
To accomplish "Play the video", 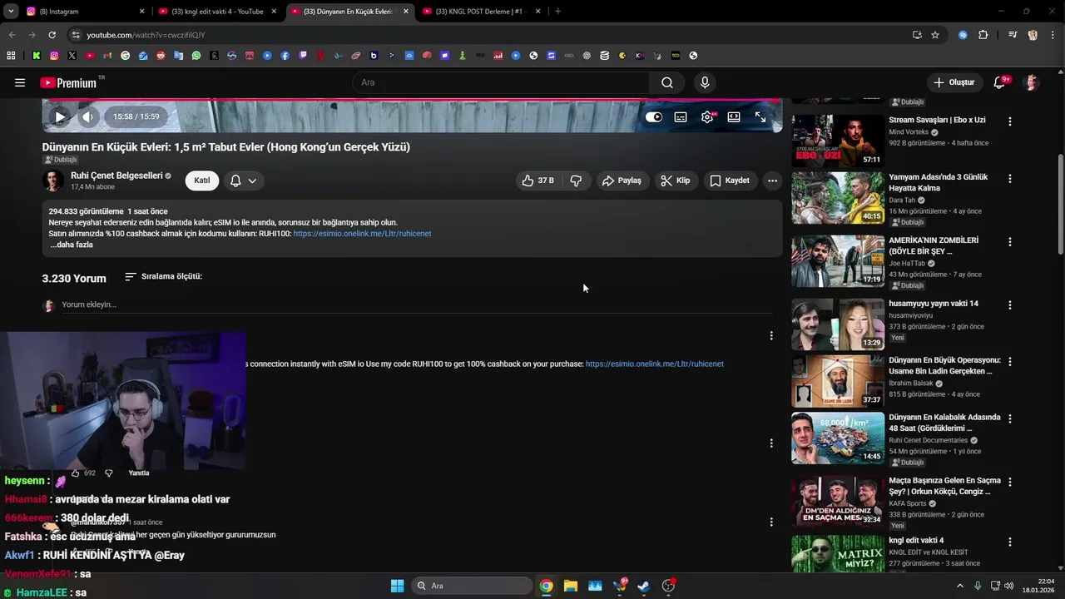I will click(60, 117).
